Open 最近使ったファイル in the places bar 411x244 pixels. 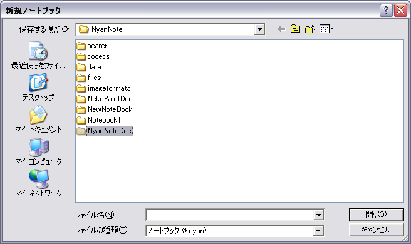[38, 56]
